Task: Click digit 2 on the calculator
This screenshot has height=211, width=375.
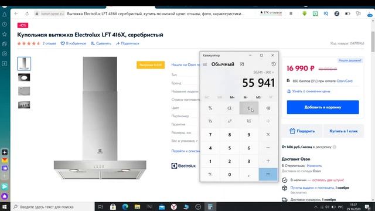Action: click(x=230, y=161)
